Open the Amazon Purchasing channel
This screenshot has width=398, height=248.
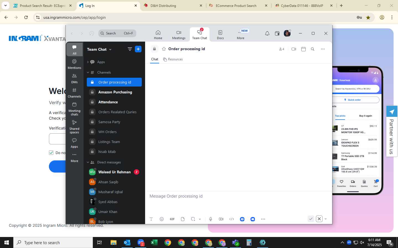[114, 92]
